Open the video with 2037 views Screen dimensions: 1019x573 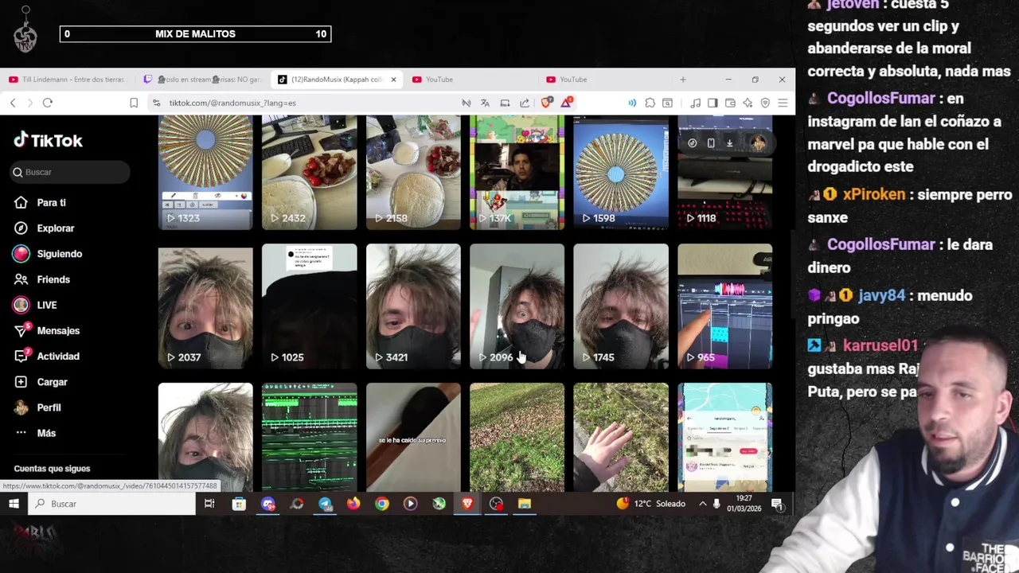(205, 306)
